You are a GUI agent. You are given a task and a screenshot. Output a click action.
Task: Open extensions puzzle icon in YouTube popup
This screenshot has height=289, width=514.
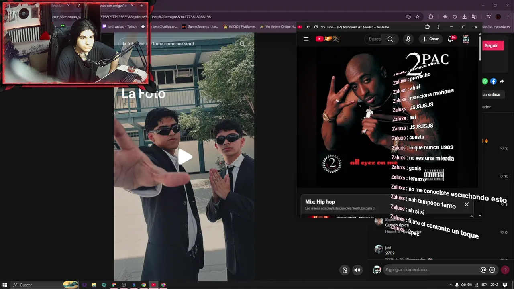427,27
